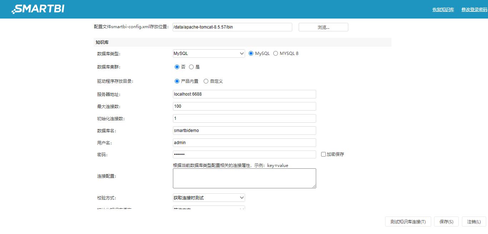488x234 pixels.
Task: Click the admin username field
Action: [x=244, y=142]
